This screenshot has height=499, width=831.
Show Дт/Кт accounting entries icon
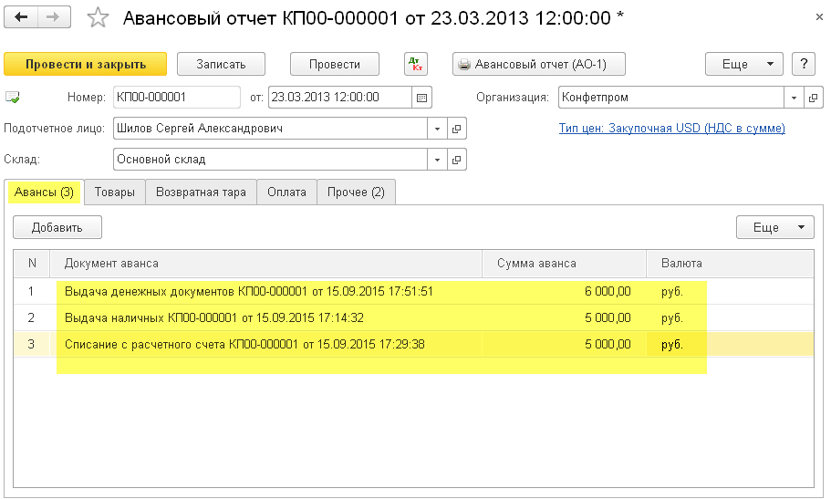[x=416, y=64]
